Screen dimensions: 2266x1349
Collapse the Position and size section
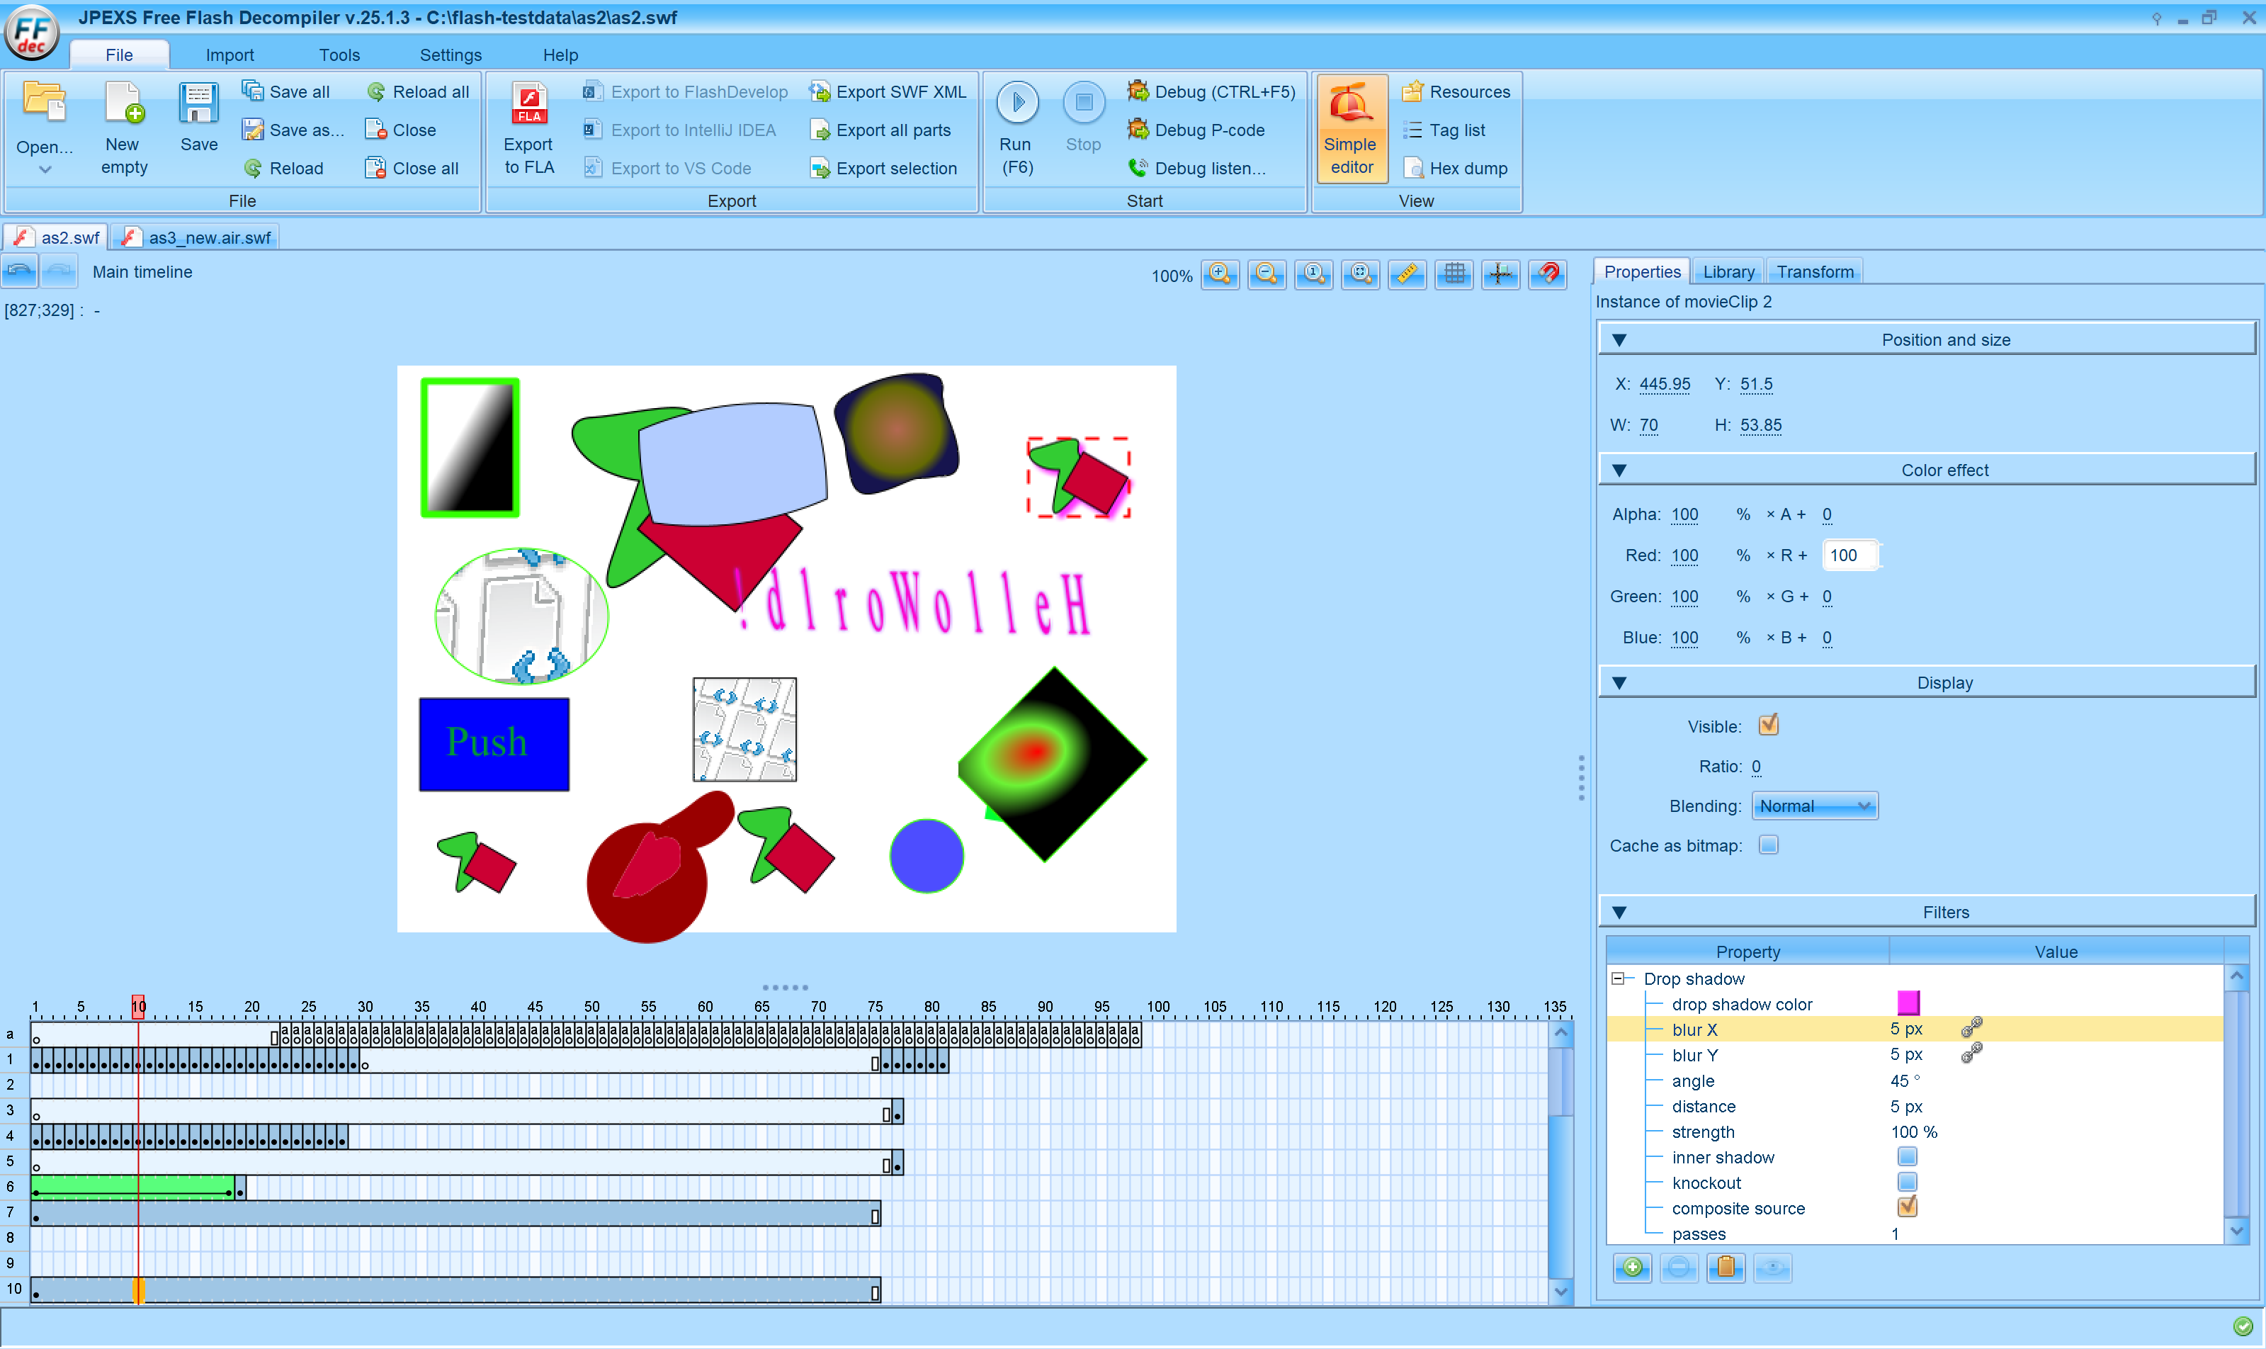pyautogui.click(x=1618, y=340)
